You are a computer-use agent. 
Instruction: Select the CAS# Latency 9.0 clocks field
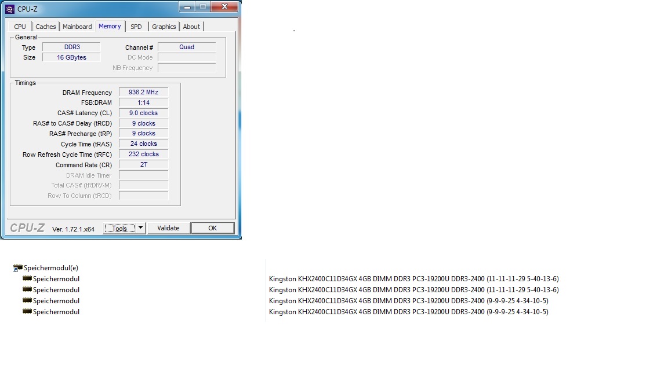pyautogui.click(x=143, y=113)
